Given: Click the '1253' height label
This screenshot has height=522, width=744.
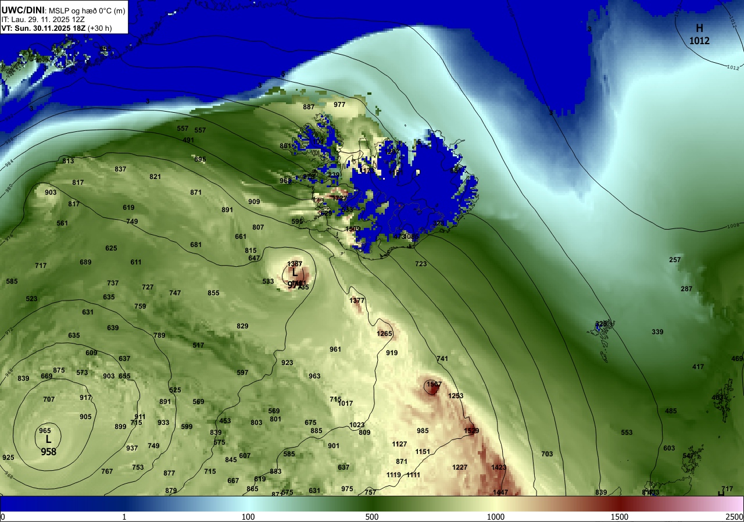Looking at the screenshot, I should coord(456,396).
